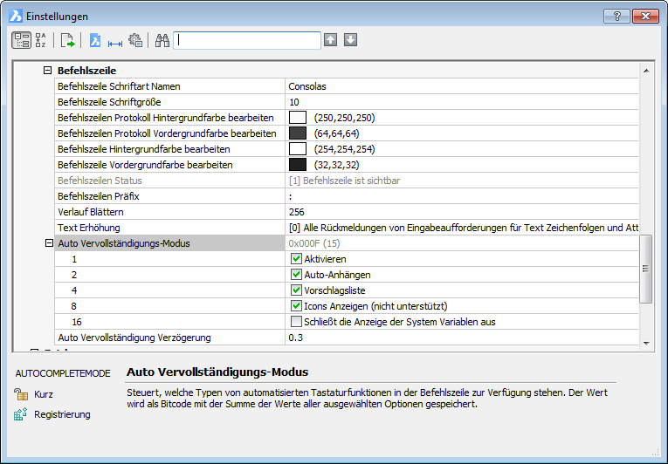Sort settings alphabetically with the A-Z icon
This screenshot has width=668, height=464.
41,40
